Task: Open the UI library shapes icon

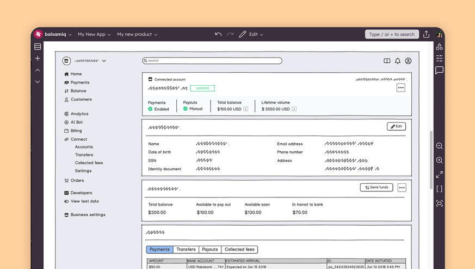Action: click(x=439, y=47)
